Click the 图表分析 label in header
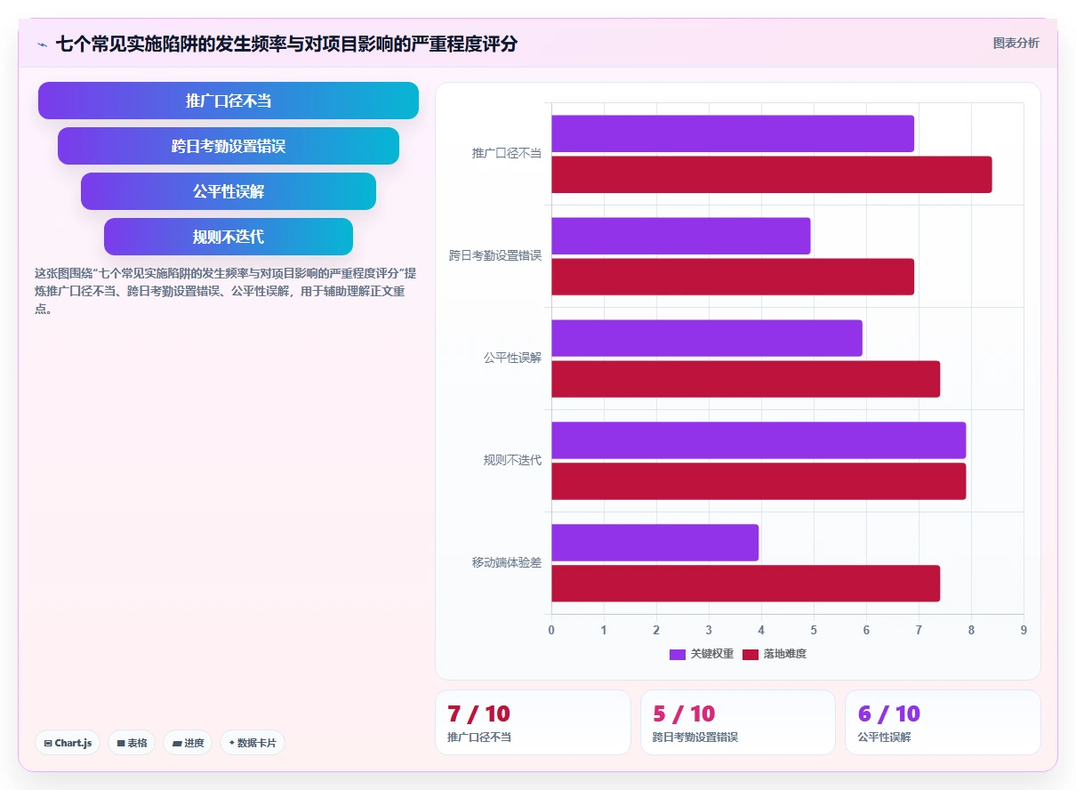 pos(1016,43)
